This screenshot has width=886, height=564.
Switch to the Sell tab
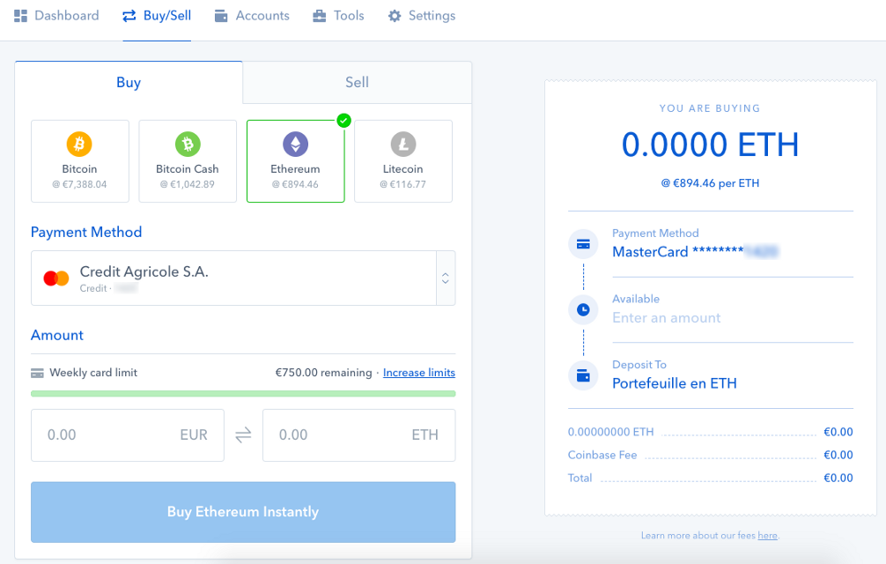(x=357, y=83)
